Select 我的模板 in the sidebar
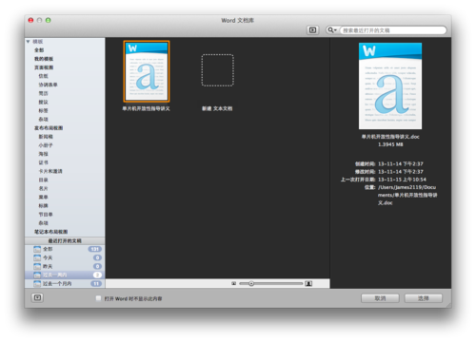Viewport: 476px width, 342px height. click(x=44, y=59)
